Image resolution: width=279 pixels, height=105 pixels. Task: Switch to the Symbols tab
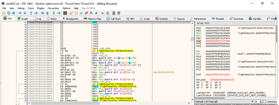click(x=162, y=19)
